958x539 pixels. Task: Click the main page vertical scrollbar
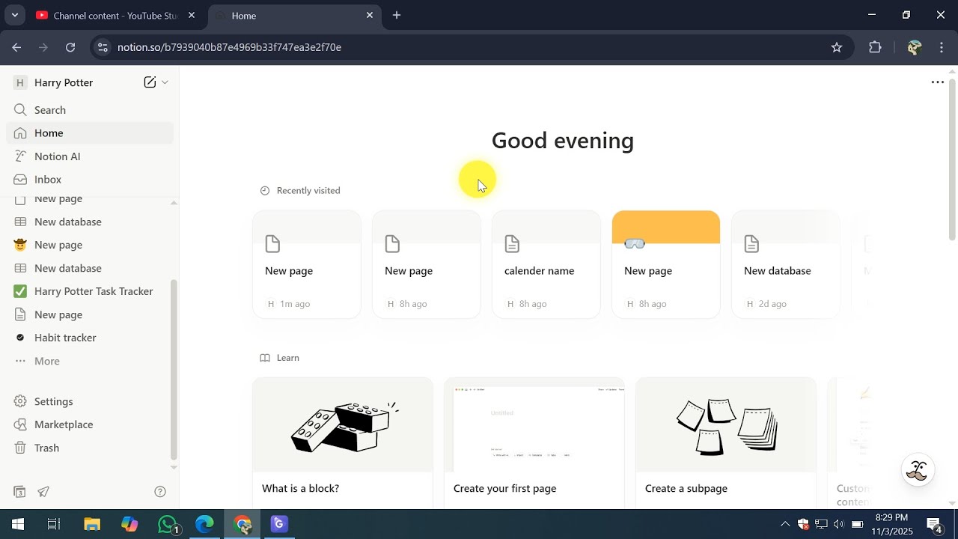tap(952, 159)
